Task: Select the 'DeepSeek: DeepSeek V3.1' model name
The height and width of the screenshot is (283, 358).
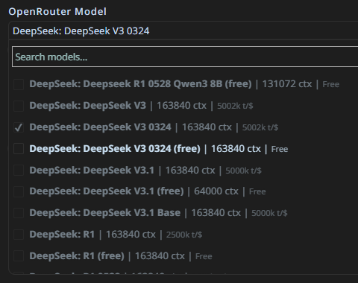Action: point(92,171)
